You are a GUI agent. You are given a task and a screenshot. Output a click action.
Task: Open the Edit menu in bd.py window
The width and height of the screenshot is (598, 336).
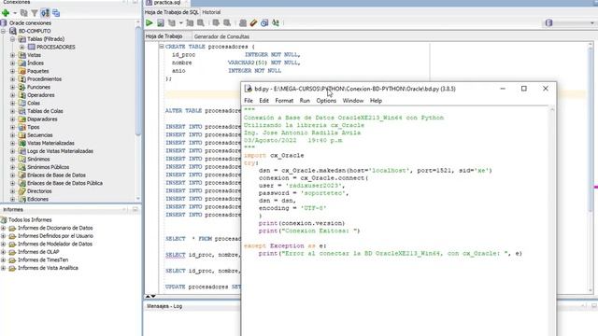tap(263, 101)
